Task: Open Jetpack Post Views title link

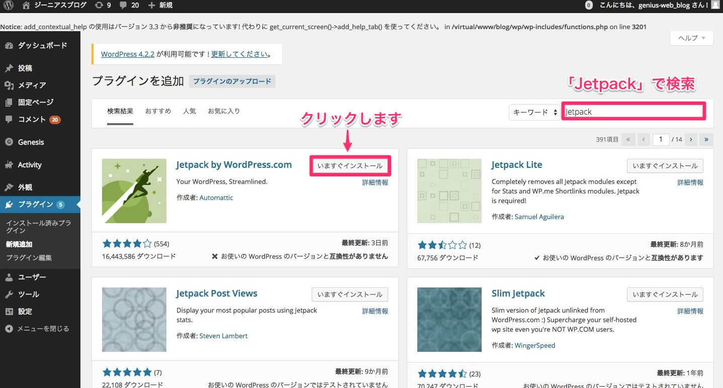Action: point(217,294)
